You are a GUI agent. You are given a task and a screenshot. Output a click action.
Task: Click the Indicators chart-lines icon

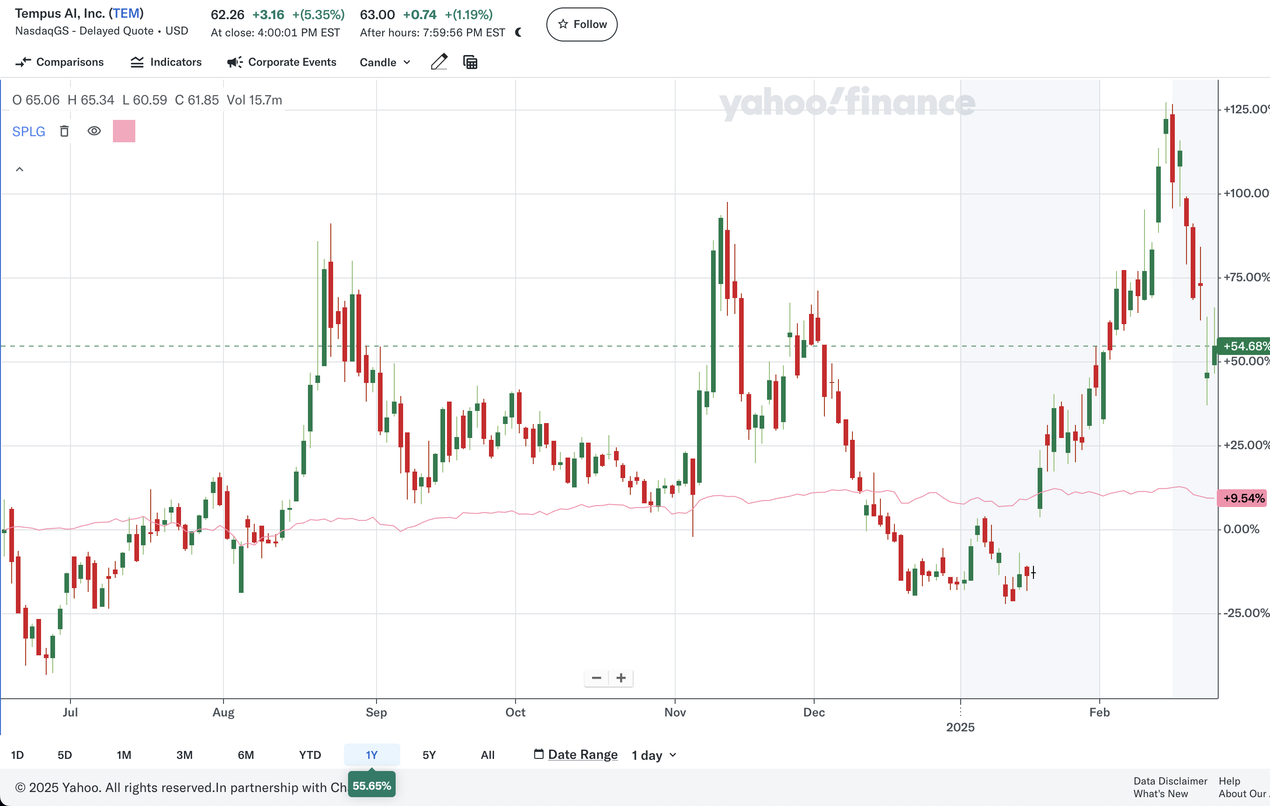tap(137, 62)
